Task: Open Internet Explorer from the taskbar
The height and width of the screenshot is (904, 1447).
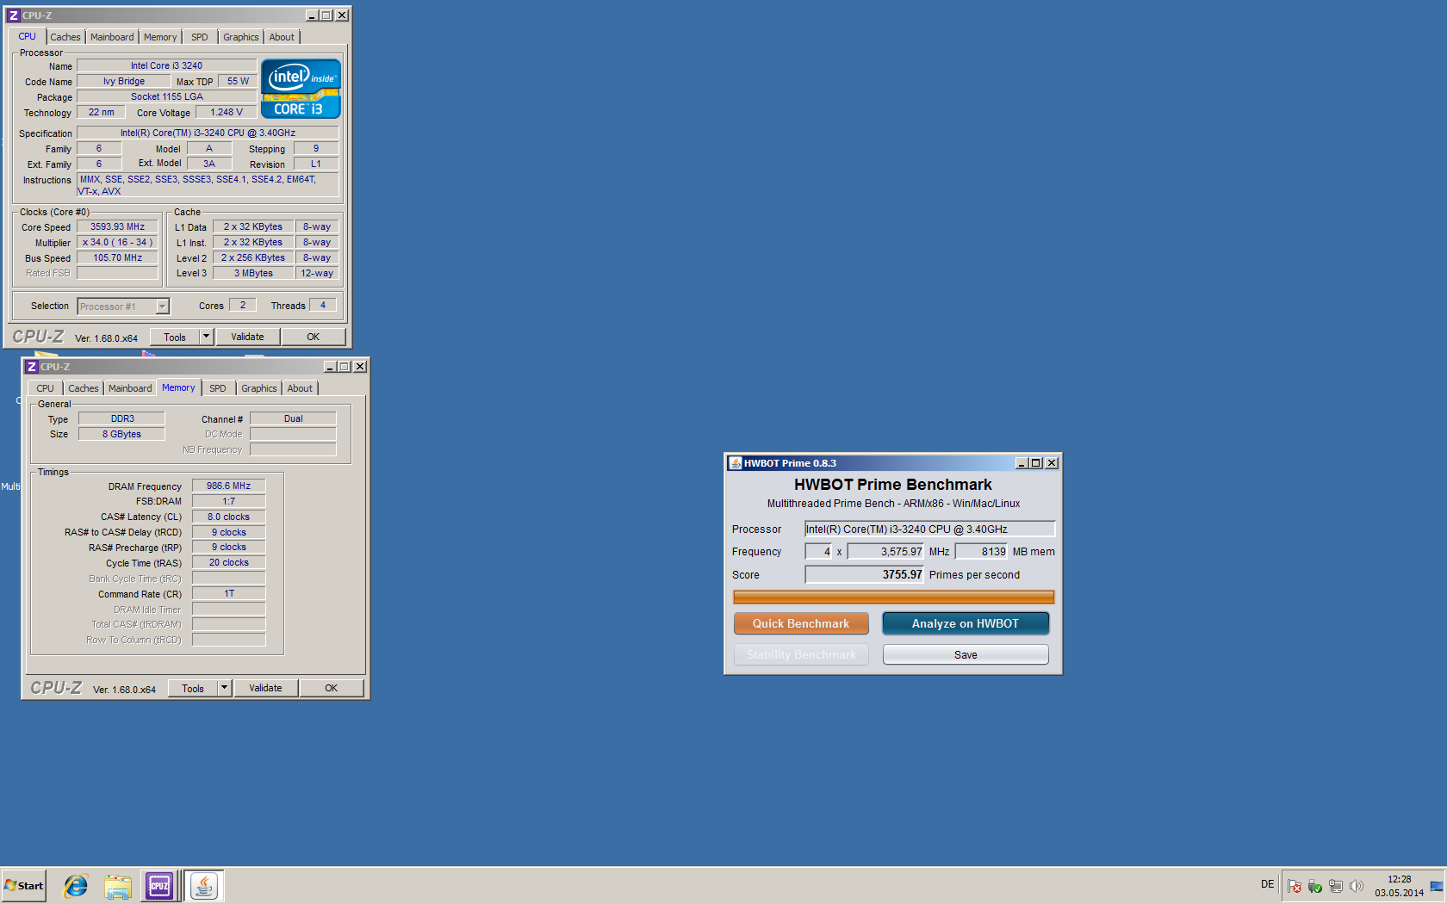Action: (76, 885)
